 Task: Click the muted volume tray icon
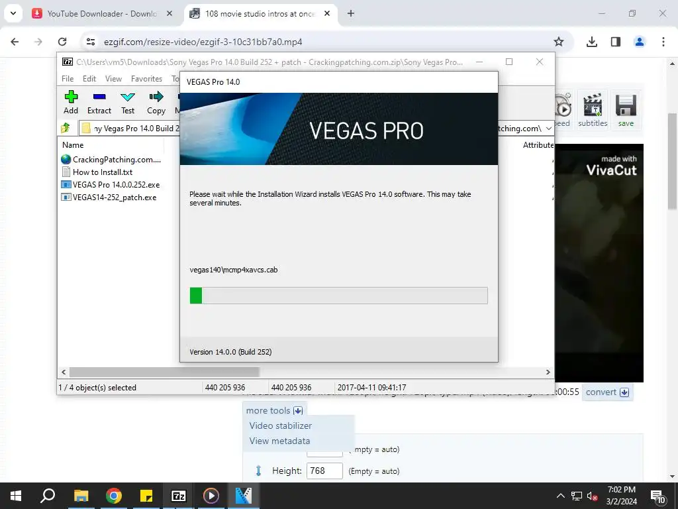[593, 496]
